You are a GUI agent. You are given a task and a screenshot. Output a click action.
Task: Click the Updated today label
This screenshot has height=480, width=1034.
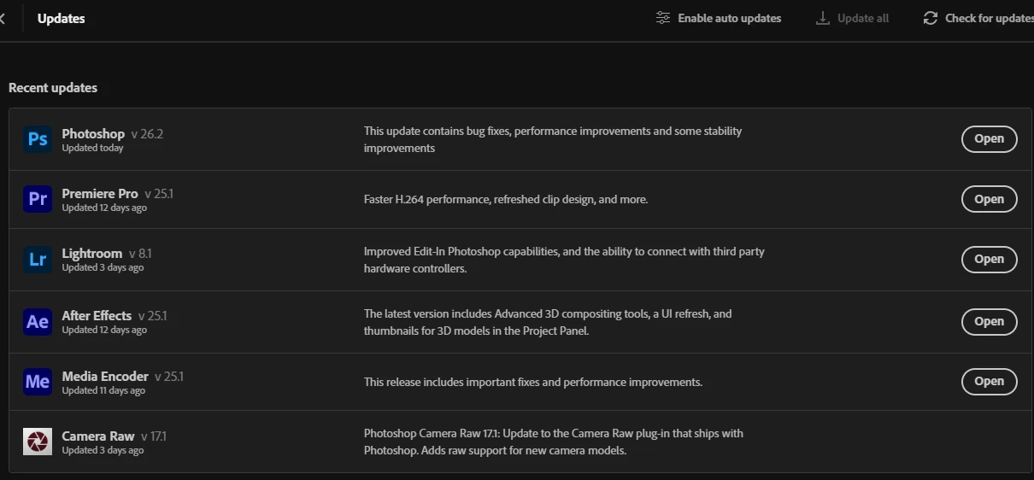click(x=92, y=148)
